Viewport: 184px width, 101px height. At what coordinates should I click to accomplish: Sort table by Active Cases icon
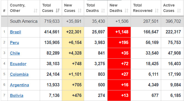179,11
